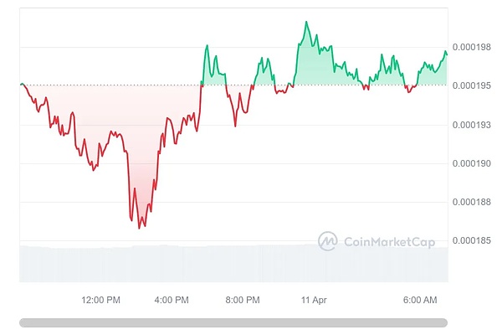Select the 12:00 PM time axis label
Screen dimensions: 502x335
click(100, 300)
